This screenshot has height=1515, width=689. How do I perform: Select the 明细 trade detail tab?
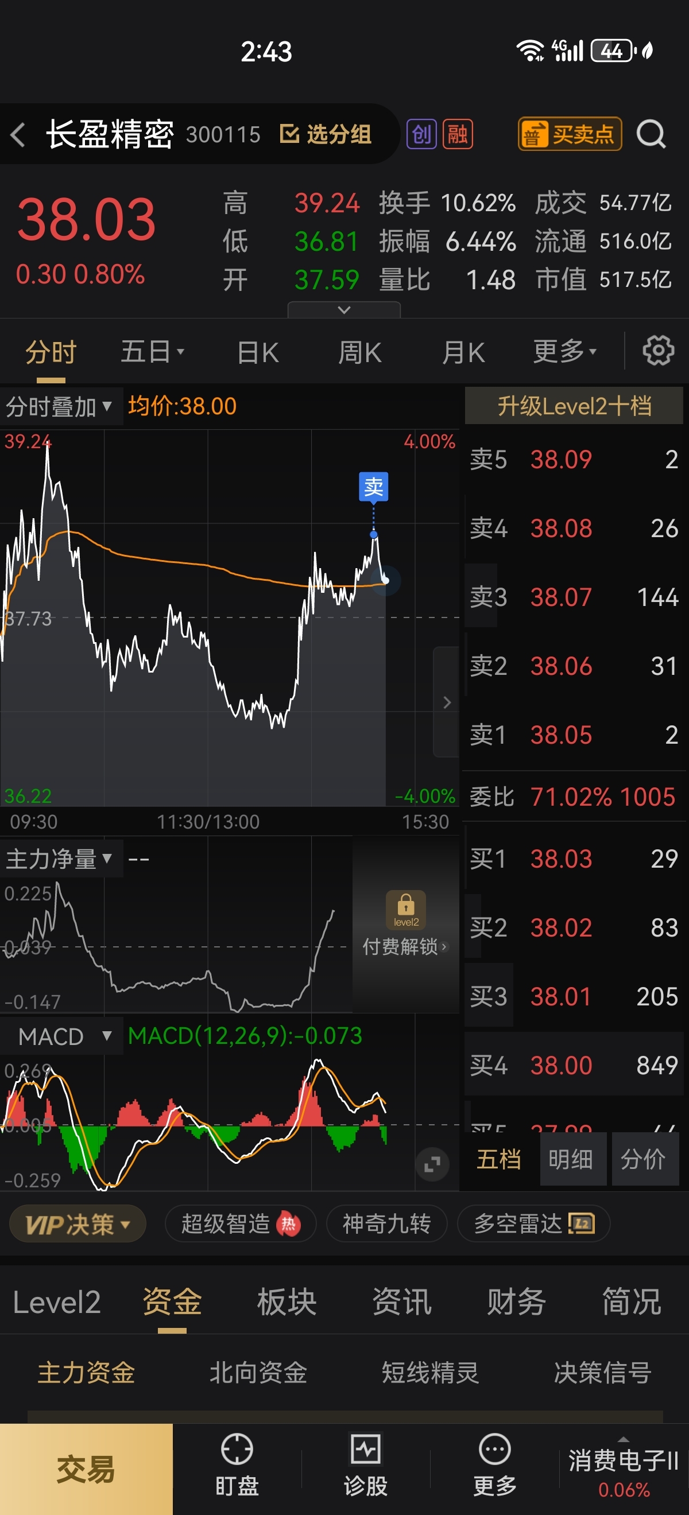[573, 1159]
